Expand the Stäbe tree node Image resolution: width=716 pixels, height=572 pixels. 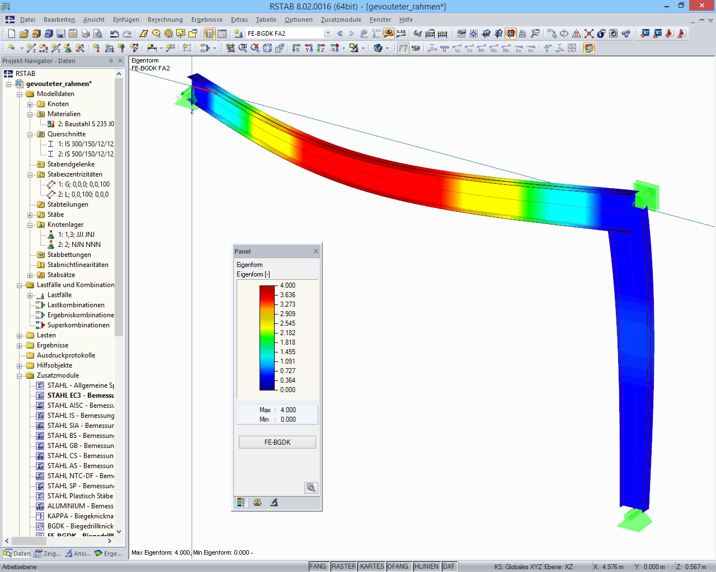click(x=30, y=214)
